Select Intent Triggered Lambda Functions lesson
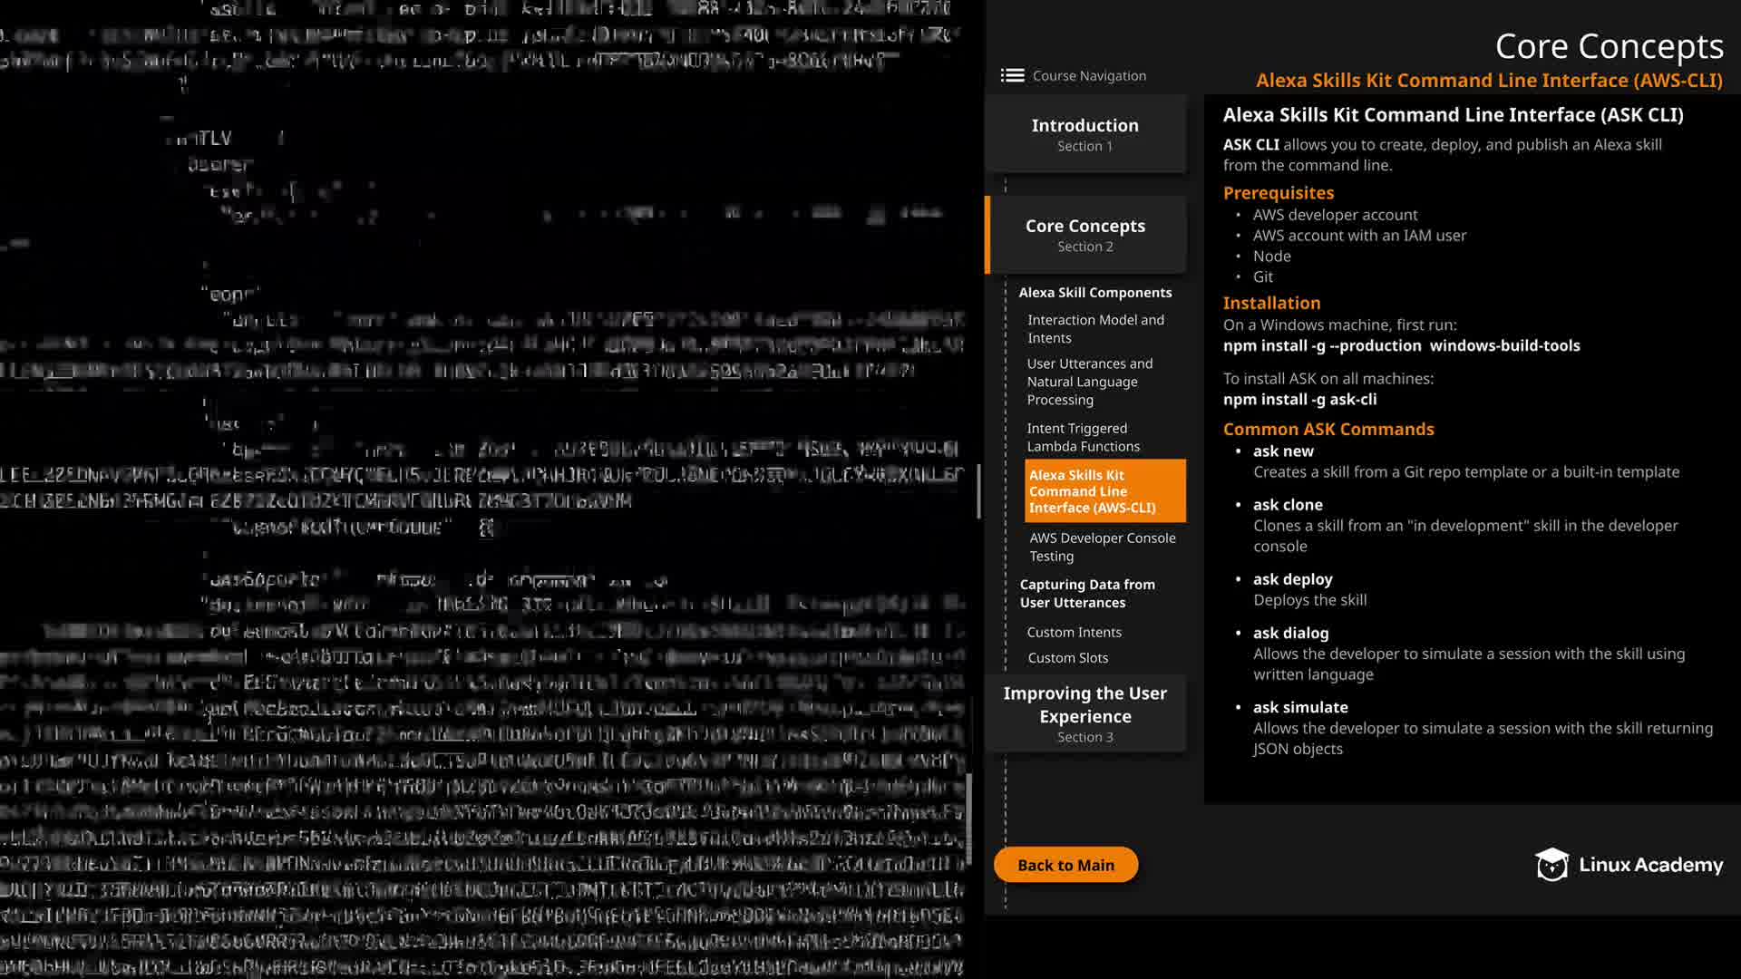1741x979 pixels. tap(1083, 438)
